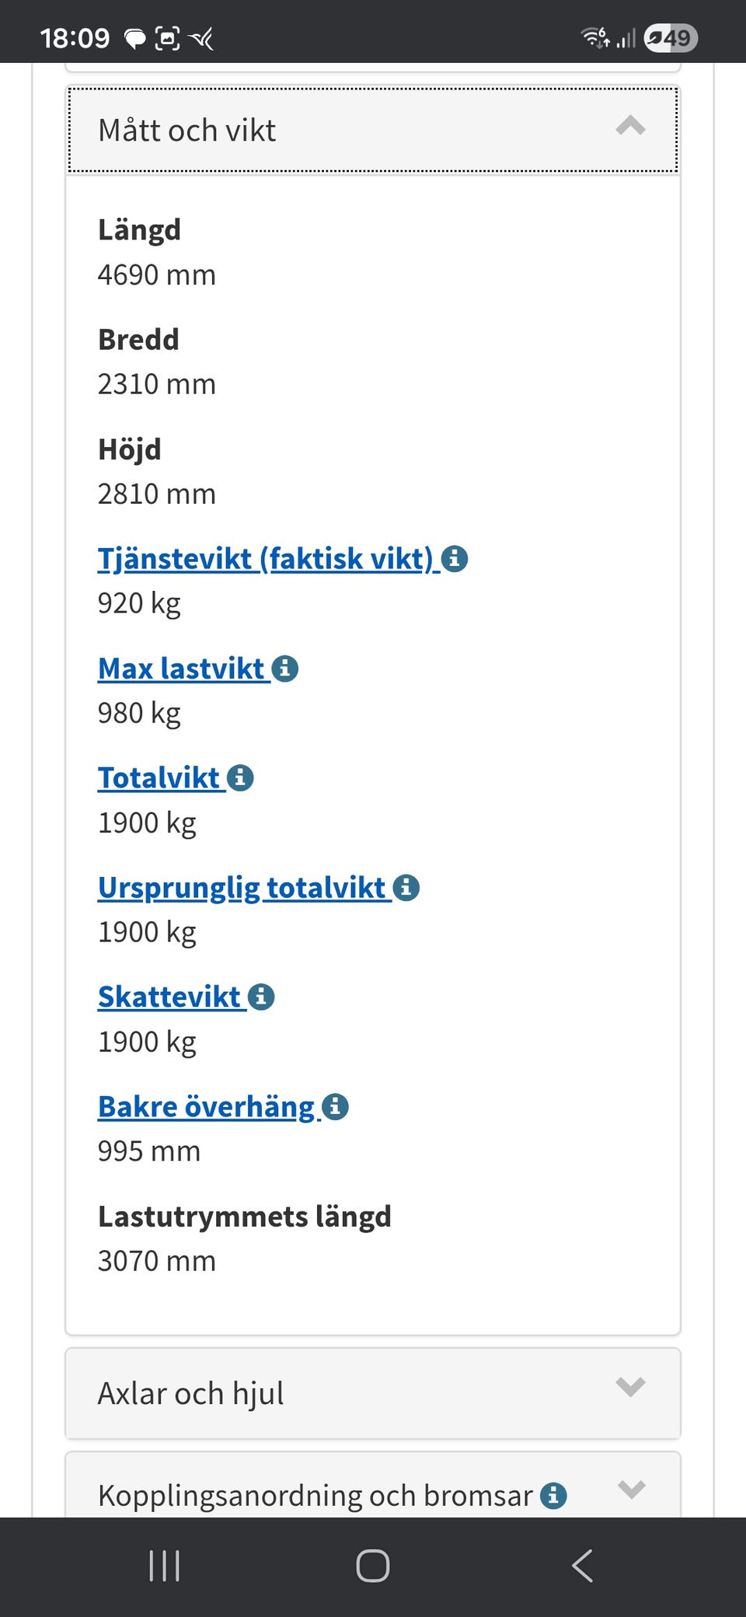Show info for Ursprunglig totalvikt
This screenshot has height=1617, width=746.
pyautogui.click(x=406, y=888)
